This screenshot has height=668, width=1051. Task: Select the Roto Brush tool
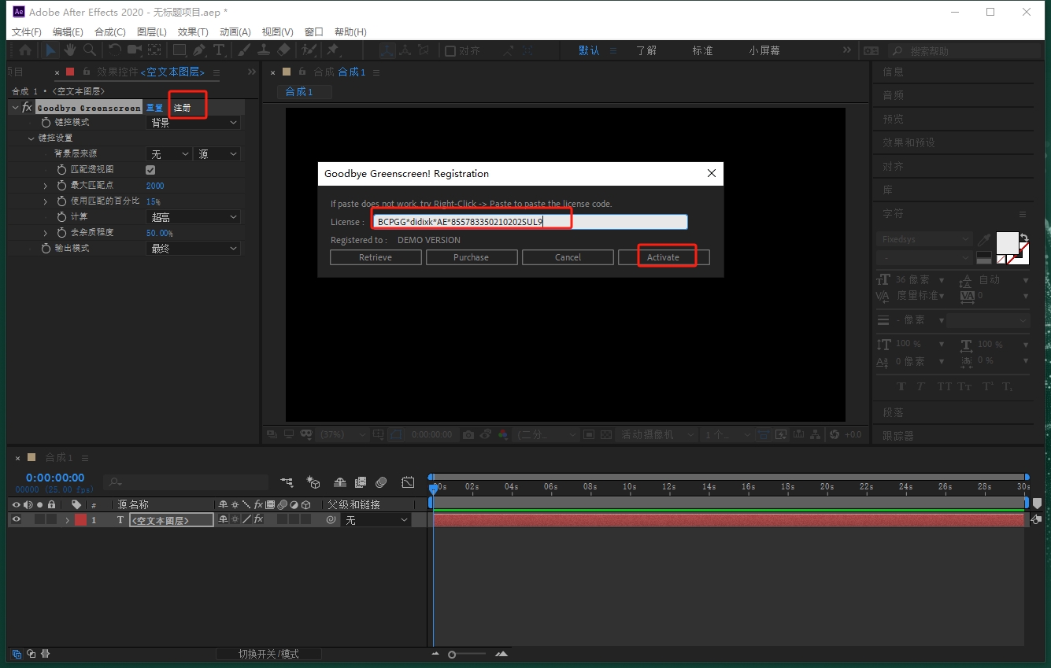click(309, 50)
